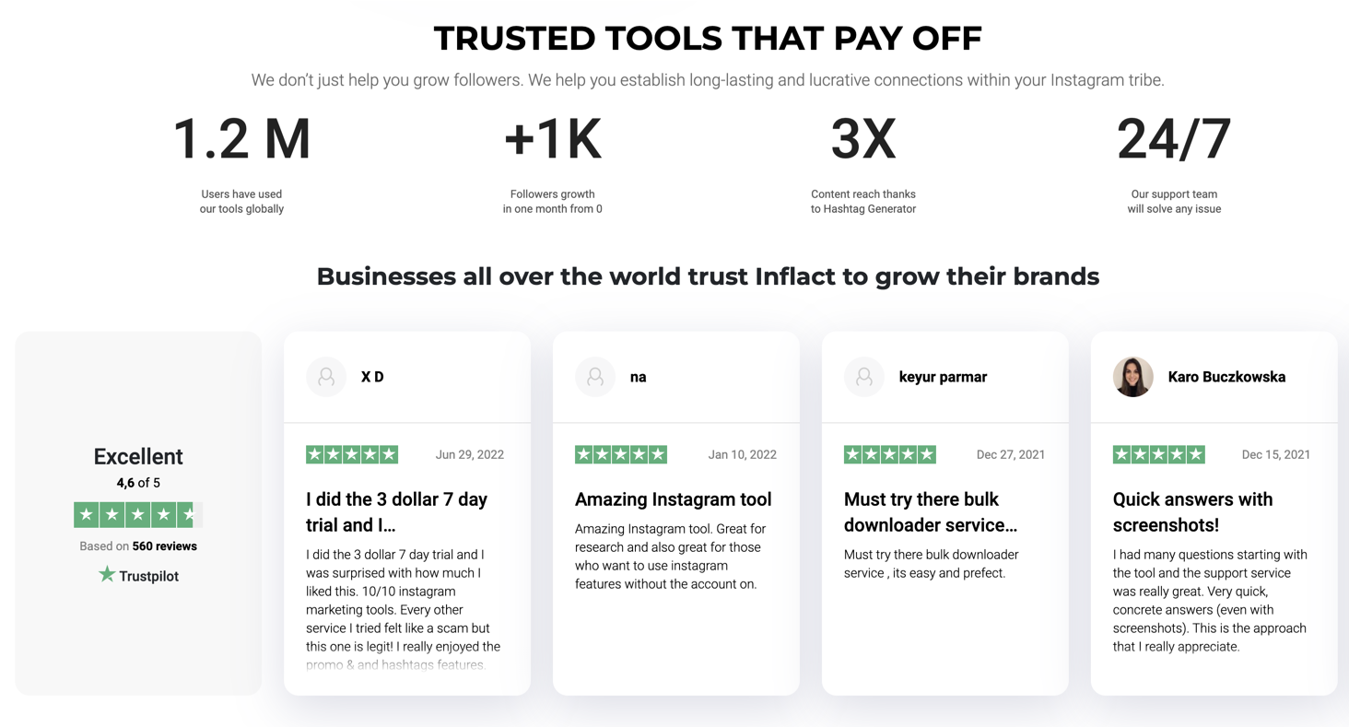Open Karo Buczkowska's profile photo
Viewport: 1349px width, 727px height.
[x=1133, y=377]
